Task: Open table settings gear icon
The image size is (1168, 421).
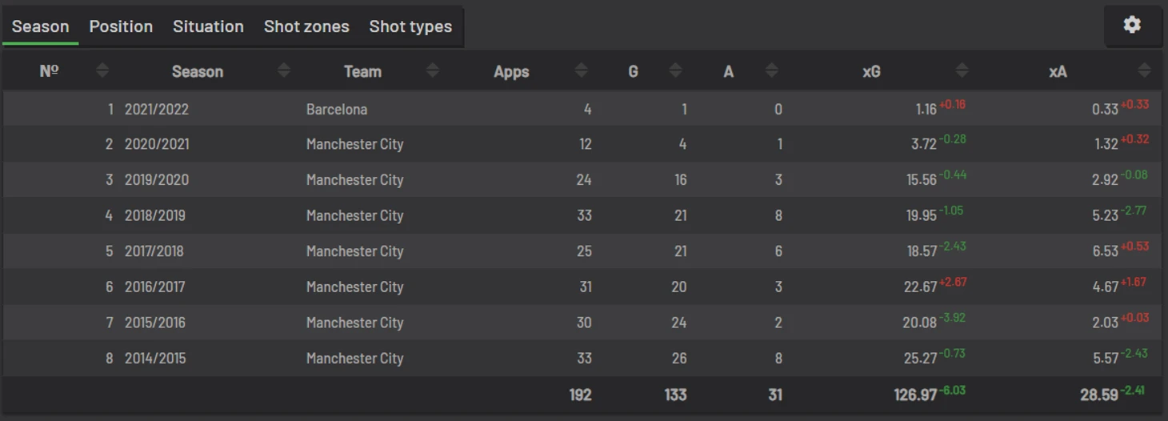Action: [x=1132, y=25]
